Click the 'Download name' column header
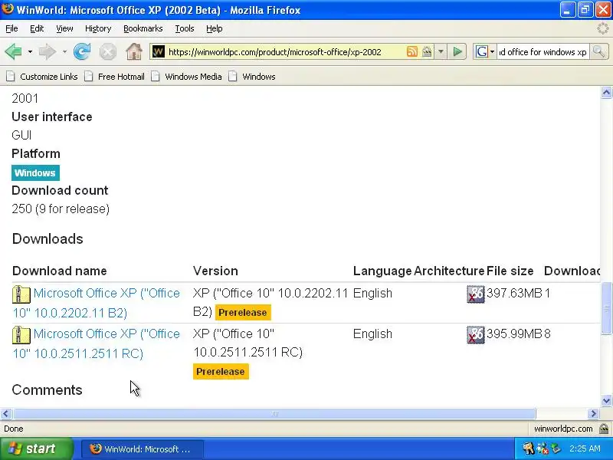 pos(60,271)
